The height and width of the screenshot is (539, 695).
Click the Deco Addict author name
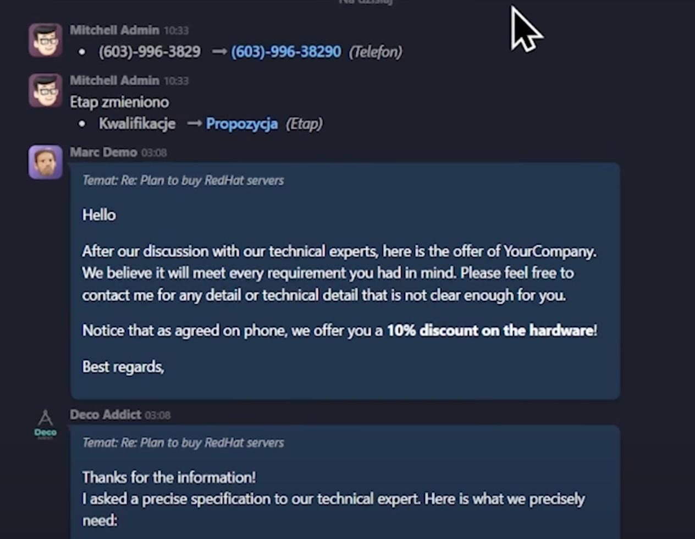106,415
